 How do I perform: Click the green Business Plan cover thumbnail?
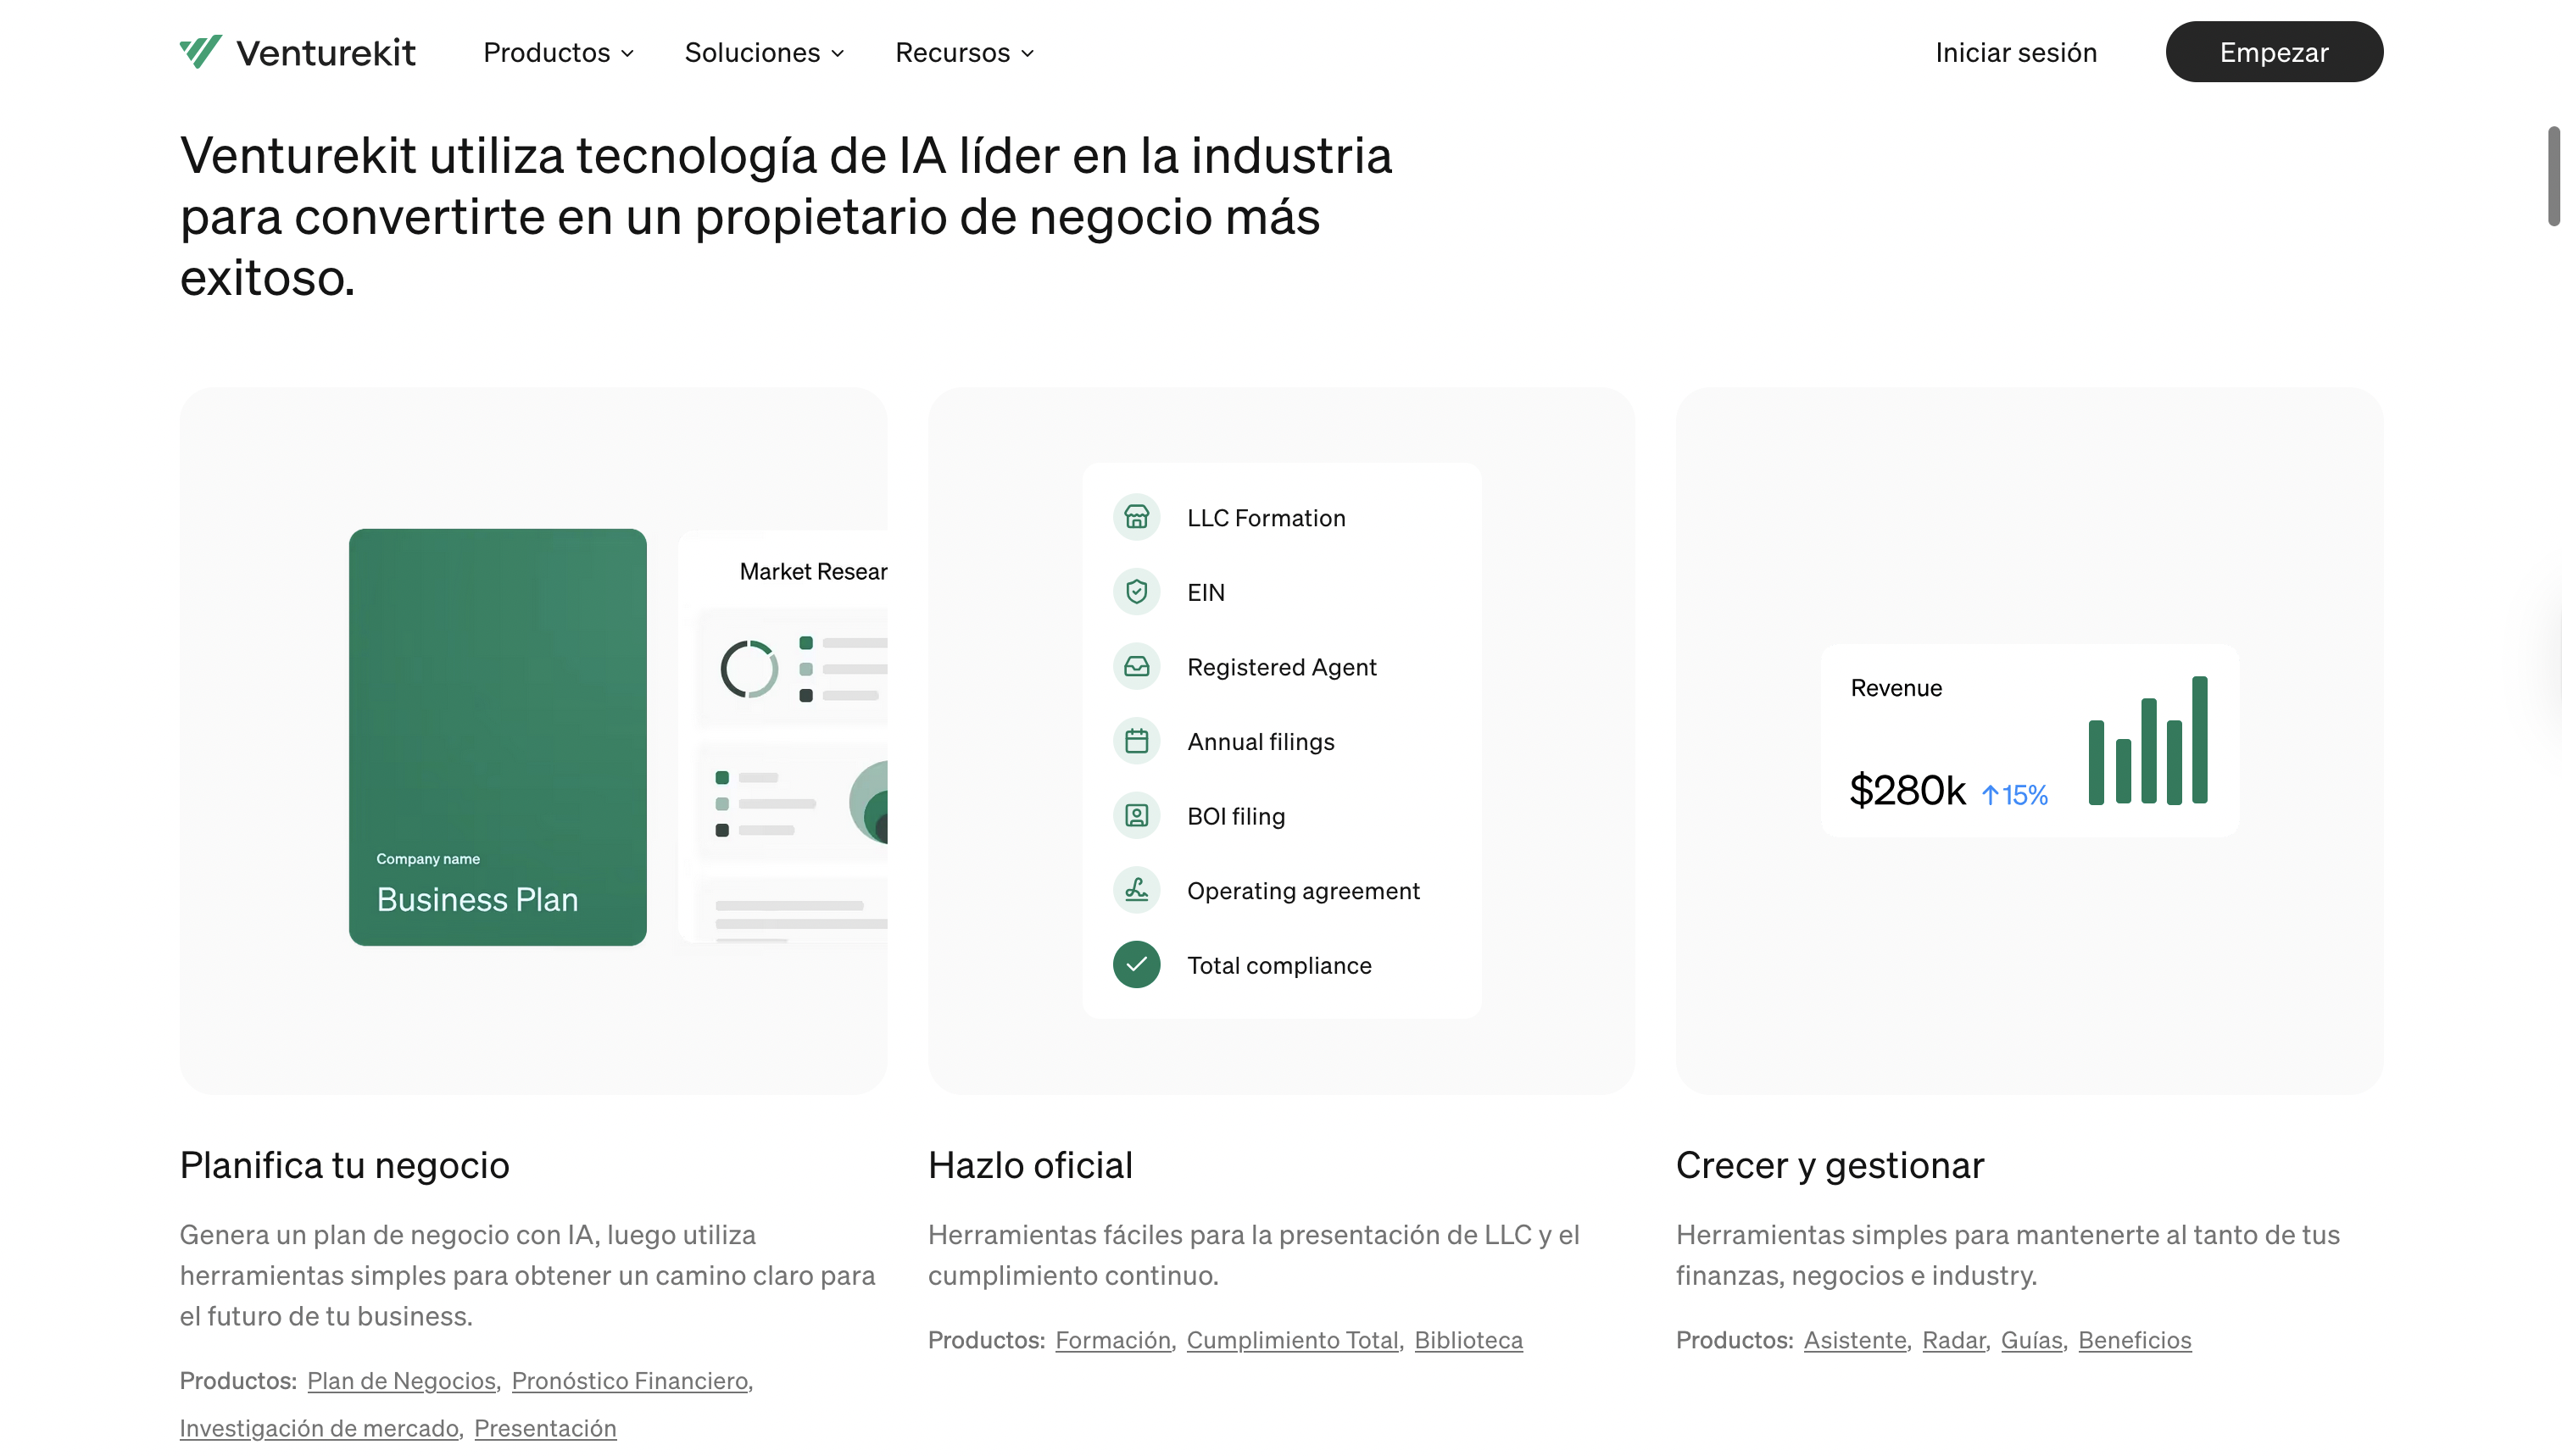pyautogui.click(x=497, y=737)
